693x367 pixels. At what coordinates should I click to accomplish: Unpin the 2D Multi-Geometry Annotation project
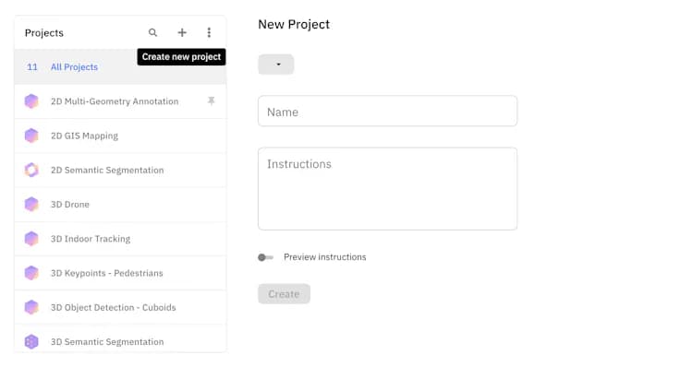tap(212, 101)
